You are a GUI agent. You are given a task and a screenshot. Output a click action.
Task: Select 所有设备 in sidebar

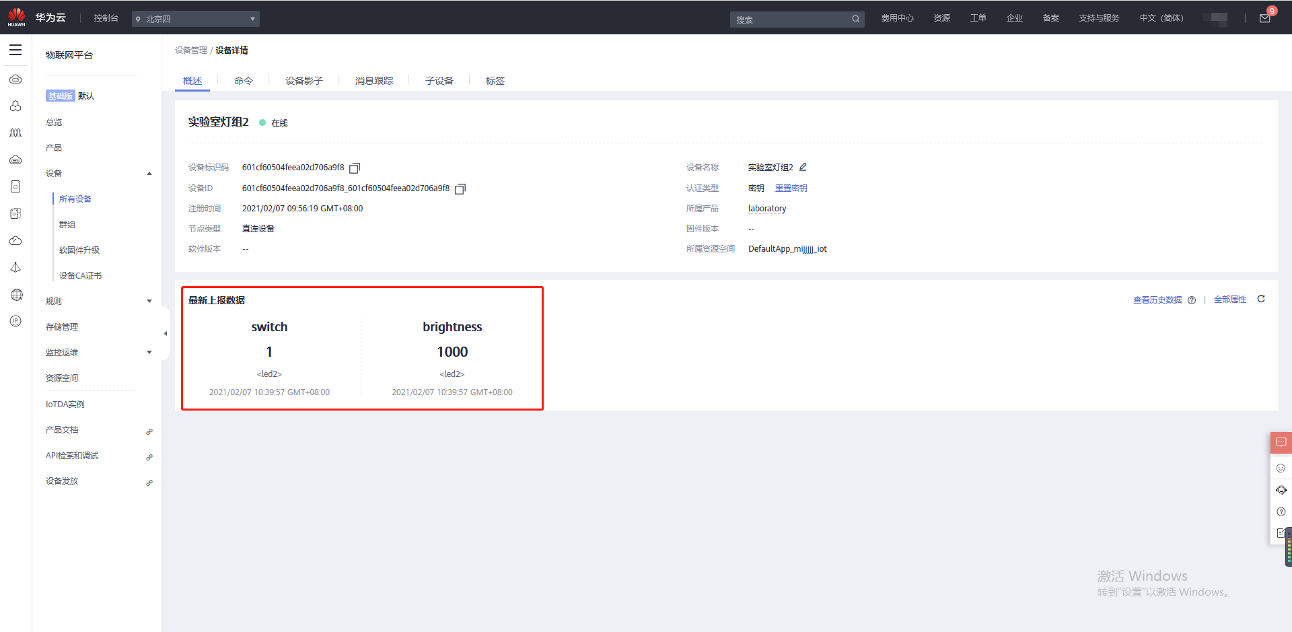pyautogui.click(x=75, y=199)
